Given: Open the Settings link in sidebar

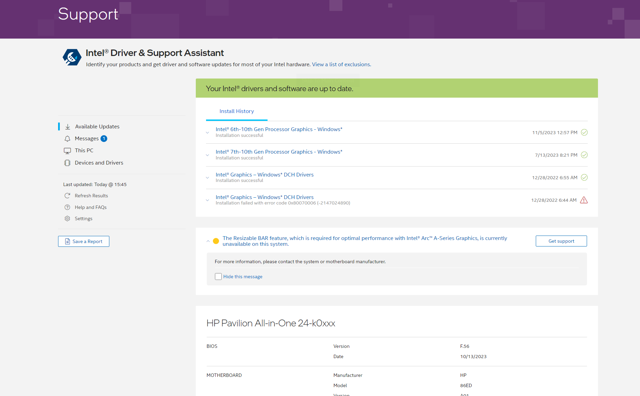Looking at the screenshot, I should 83,218.
